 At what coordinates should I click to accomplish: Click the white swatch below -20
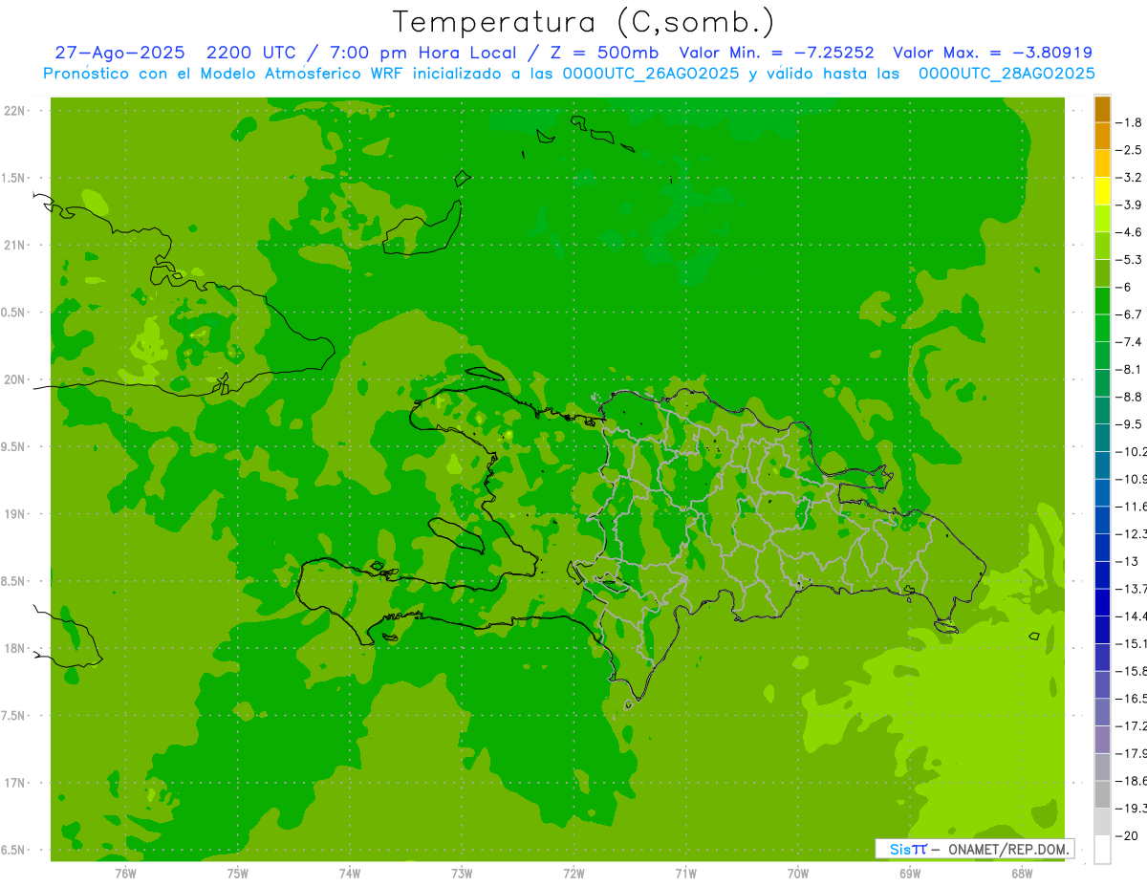[x=1102, y=850]
